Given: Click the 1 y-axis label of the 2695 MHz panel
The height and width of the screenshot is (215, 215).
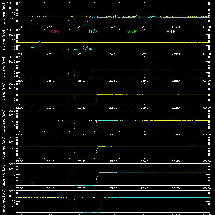Looking at the screenshot, I should tap(15, 131).
